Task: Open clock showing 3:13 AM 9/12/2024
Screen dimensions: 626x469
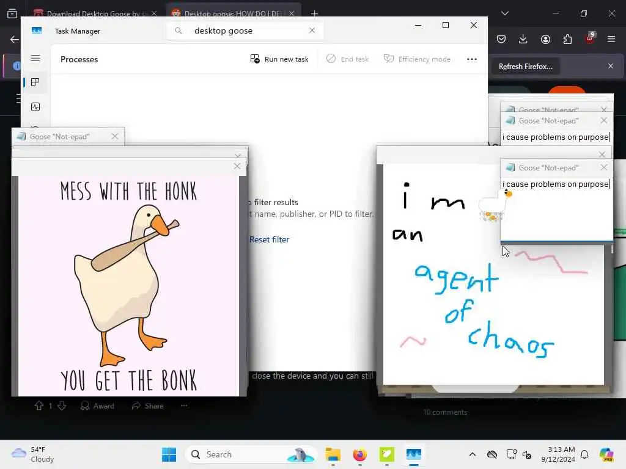Action: click(x=558, y=454)
